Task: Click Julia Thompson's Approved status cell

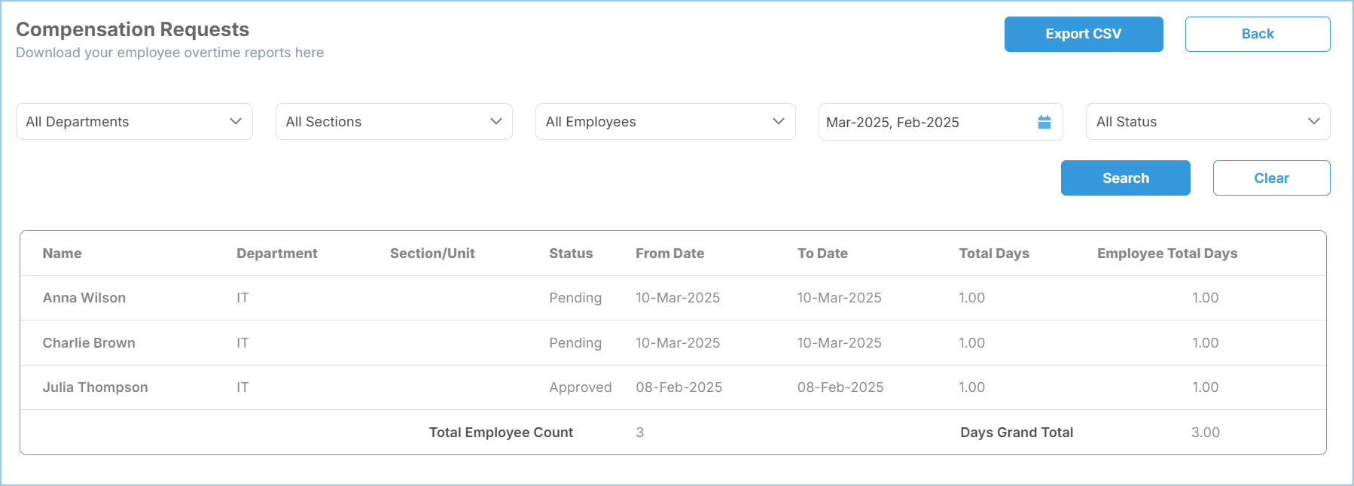Action: coord(580,387)
